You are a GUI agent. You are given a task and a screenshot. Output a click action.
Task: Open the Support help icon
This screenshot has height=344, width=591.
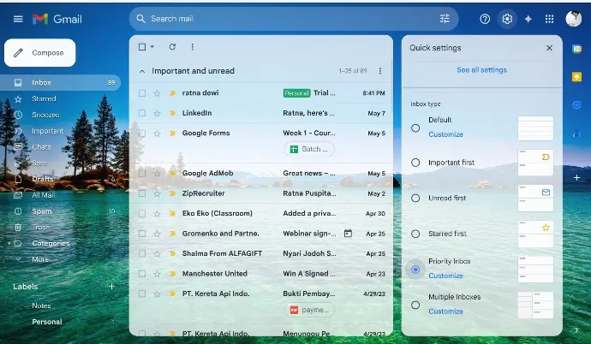click(485, 19)
